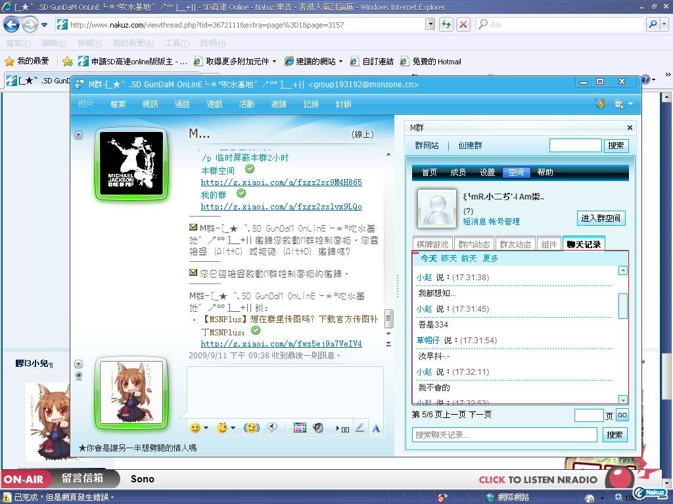The height and width of the screenshot is (504, 673).
Task: Click the speaker sound icon in chat toolbar
Action: tap(318, 427)
